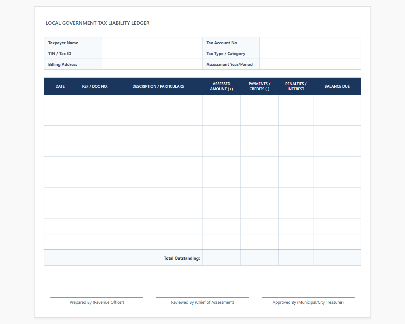The height and width of the screenshot is (324, 405).
Task: Click the DESCRIPTION / PARTICULARS column header
Action: pyautogui.click(x=158, y=86)
